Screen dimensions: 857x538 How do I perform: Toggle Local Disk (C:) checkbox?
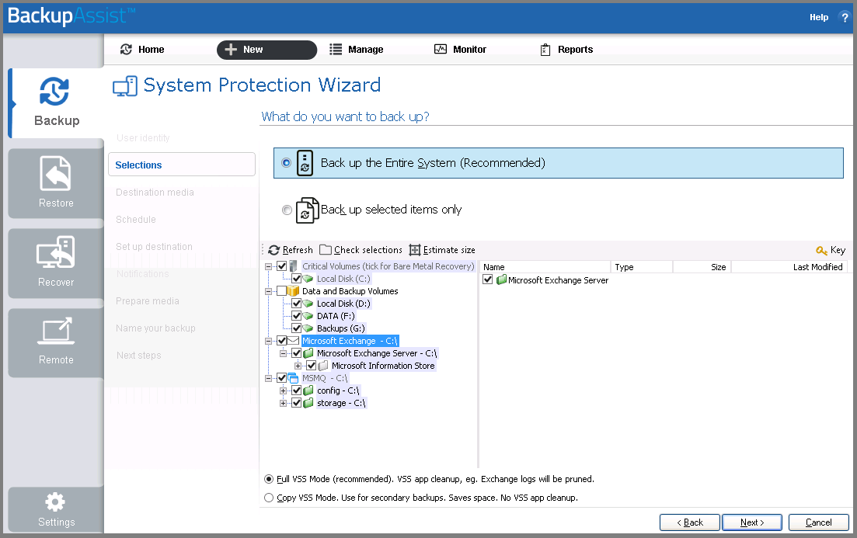(x=297, y=279)
